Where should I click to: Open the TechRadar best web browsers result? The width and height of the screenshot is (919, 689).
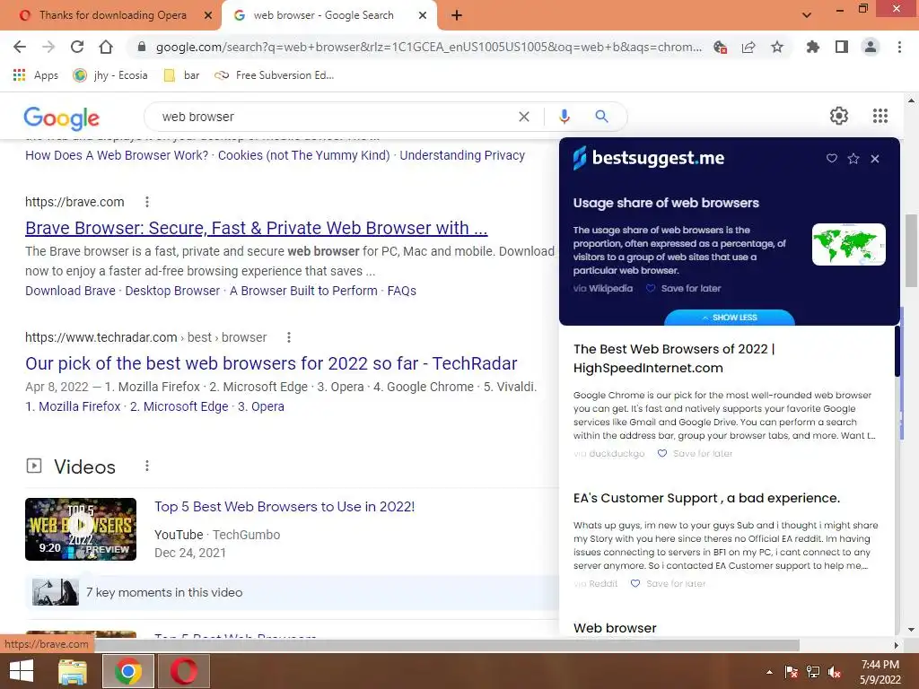(271, 363)
